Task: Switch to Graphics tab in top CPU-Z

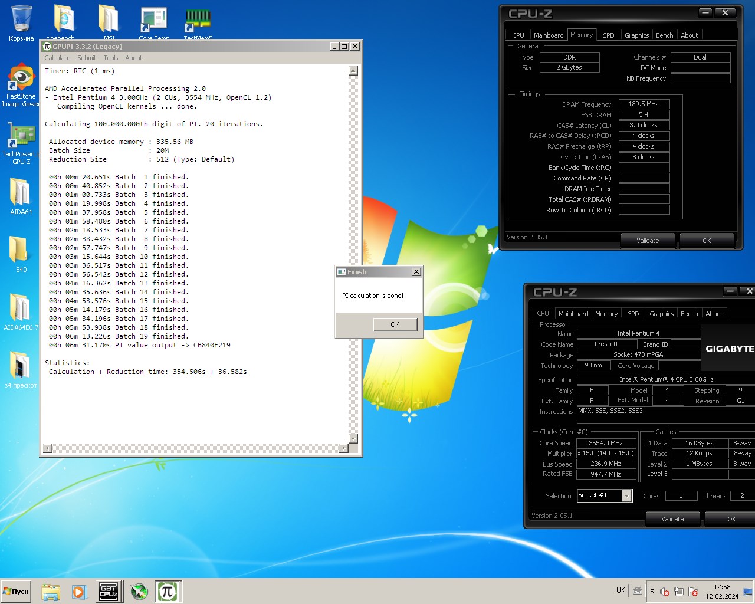Action: click(x=637, y=35)
